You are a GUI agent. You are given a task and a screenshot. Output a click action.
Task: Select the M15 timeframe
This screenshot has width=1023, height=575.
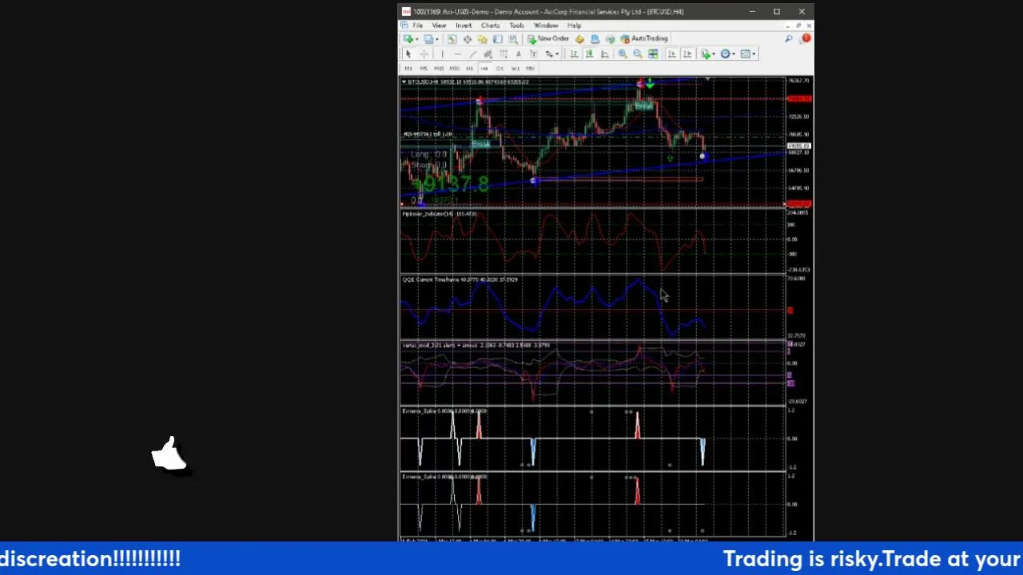439,69
